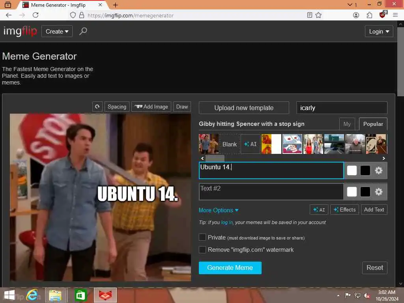Click Upload new template
The width and height of the screenshot is (404, 303).
[x=244, y=108]
